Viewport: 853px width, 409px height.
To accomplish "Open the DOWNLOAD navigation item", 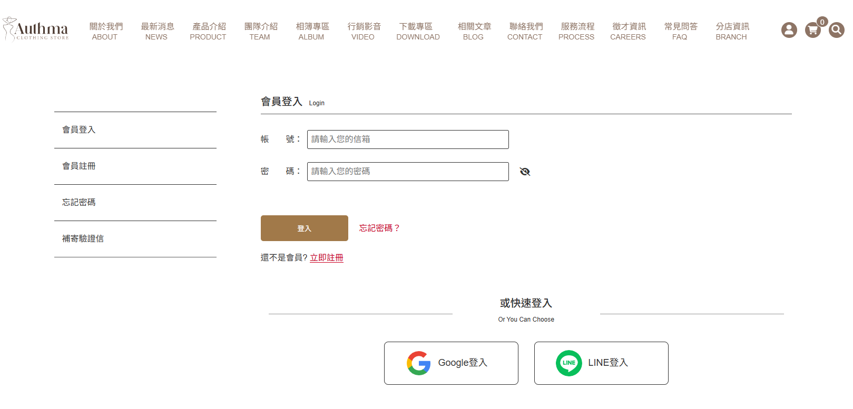I will tap(418, 32).
